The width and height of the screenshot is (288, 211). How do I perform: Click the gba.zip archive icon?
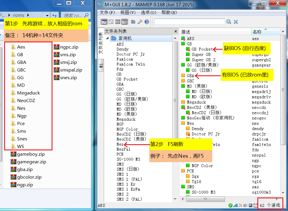(13, 170)
